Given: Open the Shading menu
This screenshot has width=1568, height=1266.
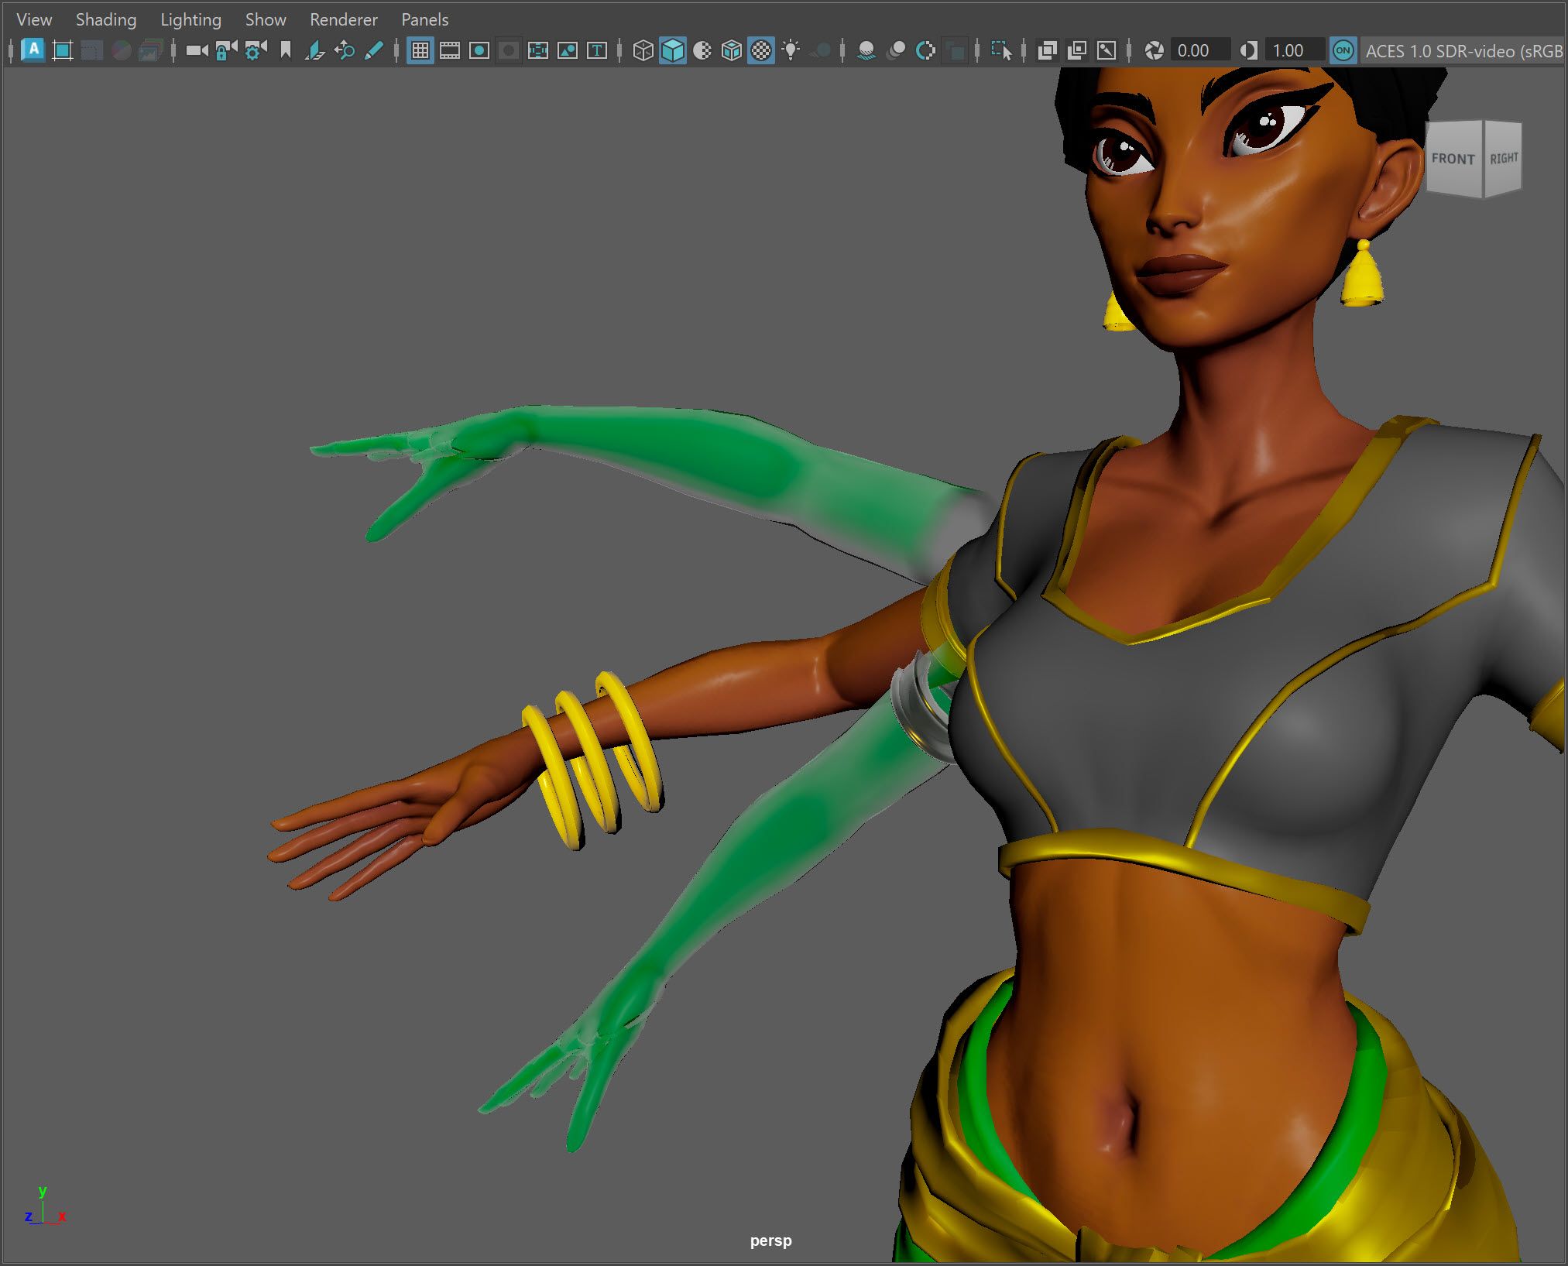Looking at the screenshot, I should click(x=106, y=20).
